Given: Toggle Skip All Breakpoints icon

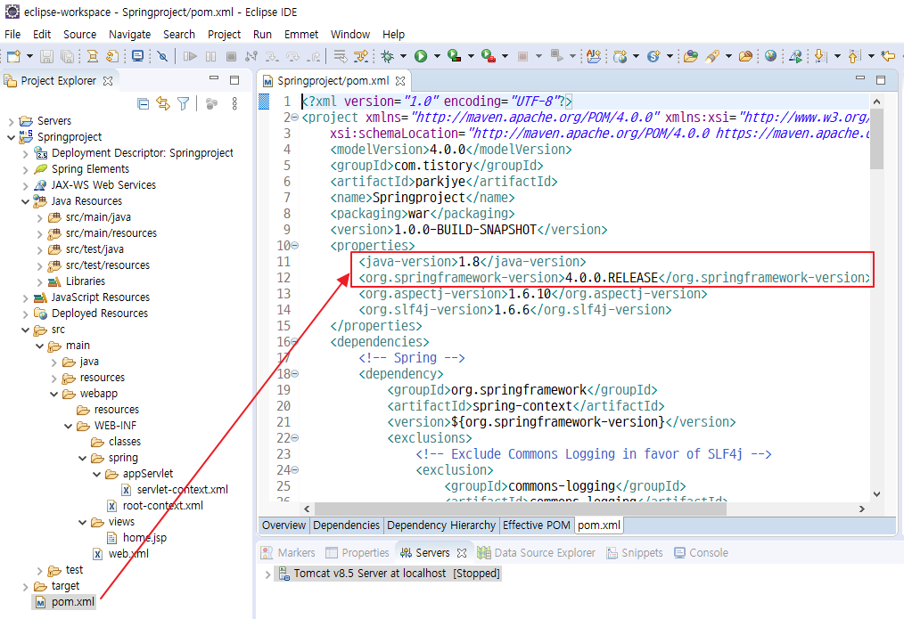Looking at the screenshot, I should pos(162,56).
